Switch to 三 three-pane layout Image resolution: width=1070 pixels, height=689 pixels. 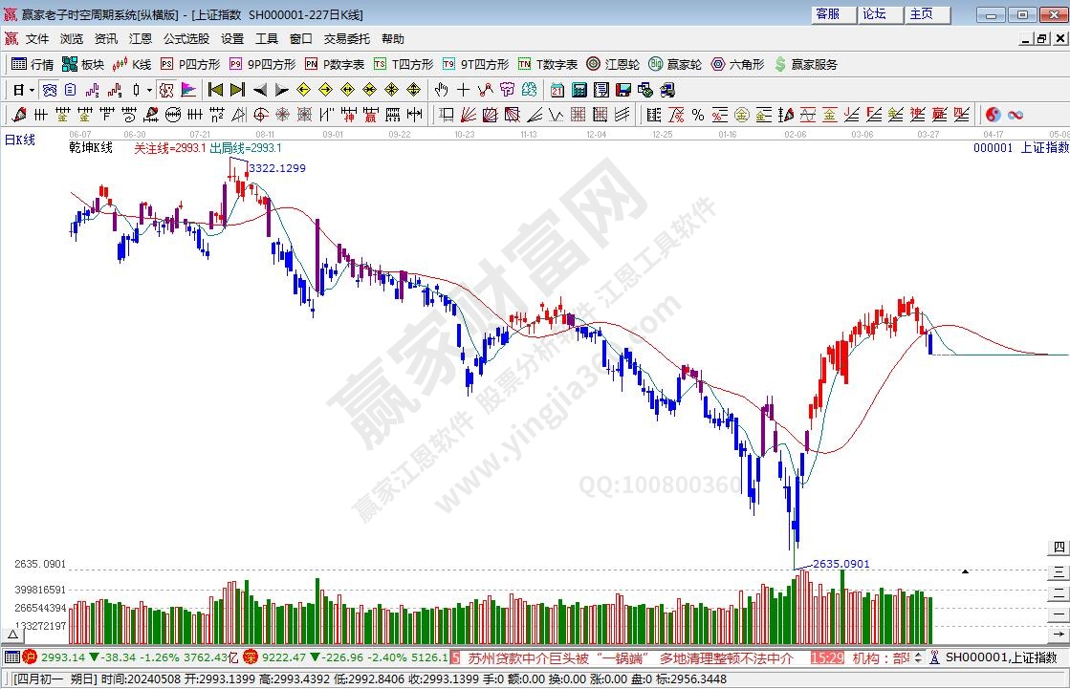(1059, 571)
